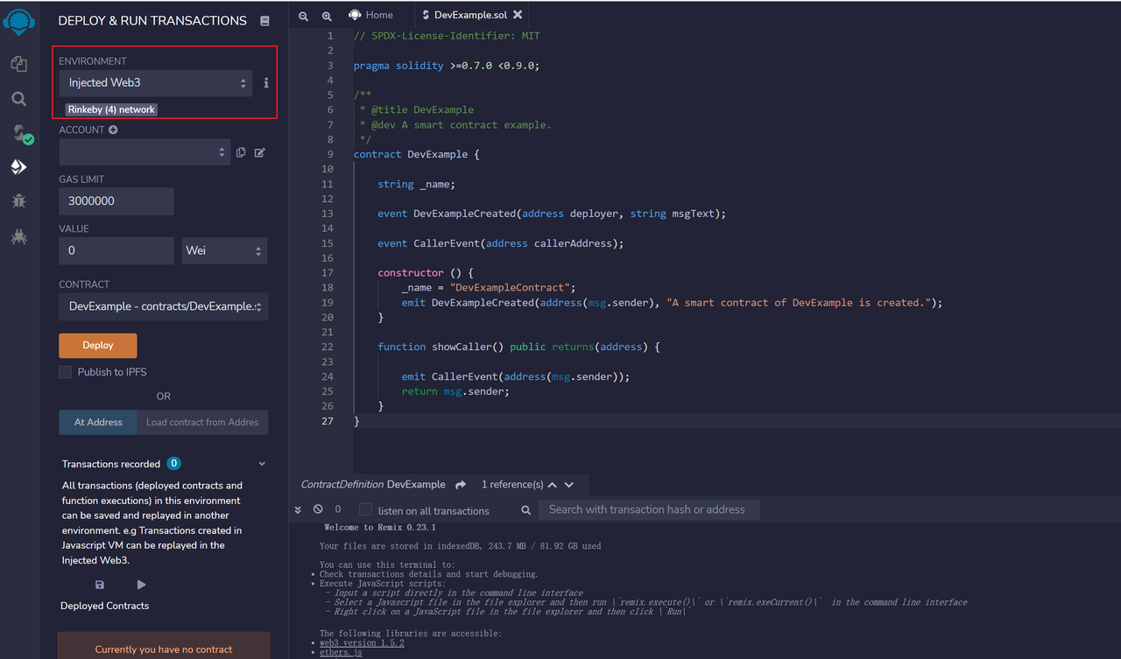1121x659 pixels.
Task: Go to next reference chevron down
Action: tap(569, 485)
